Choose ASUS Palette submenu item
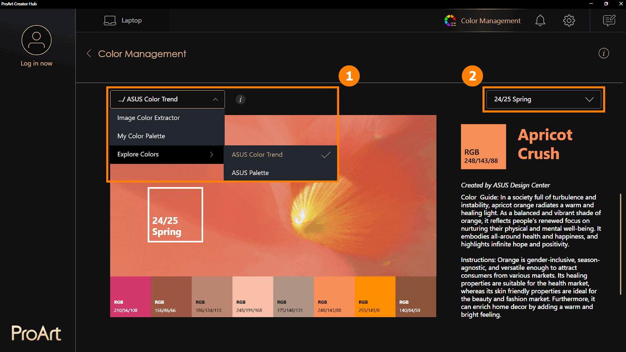Screen dimensions: 626x352 tap(281, 173)
